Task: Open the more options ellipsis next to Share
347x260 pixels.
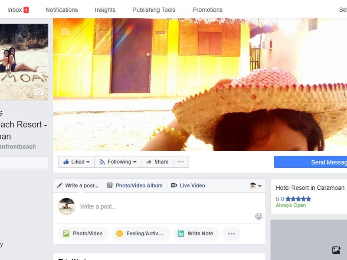Action: (181, 162)
